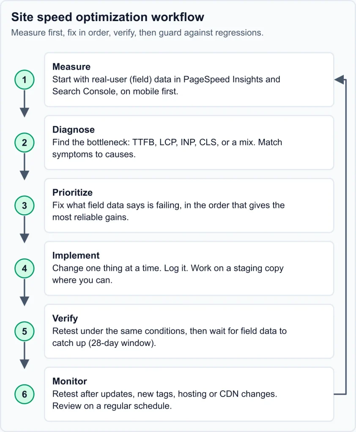Click the feedback line leaving the Monitor card

click(340, 394)
